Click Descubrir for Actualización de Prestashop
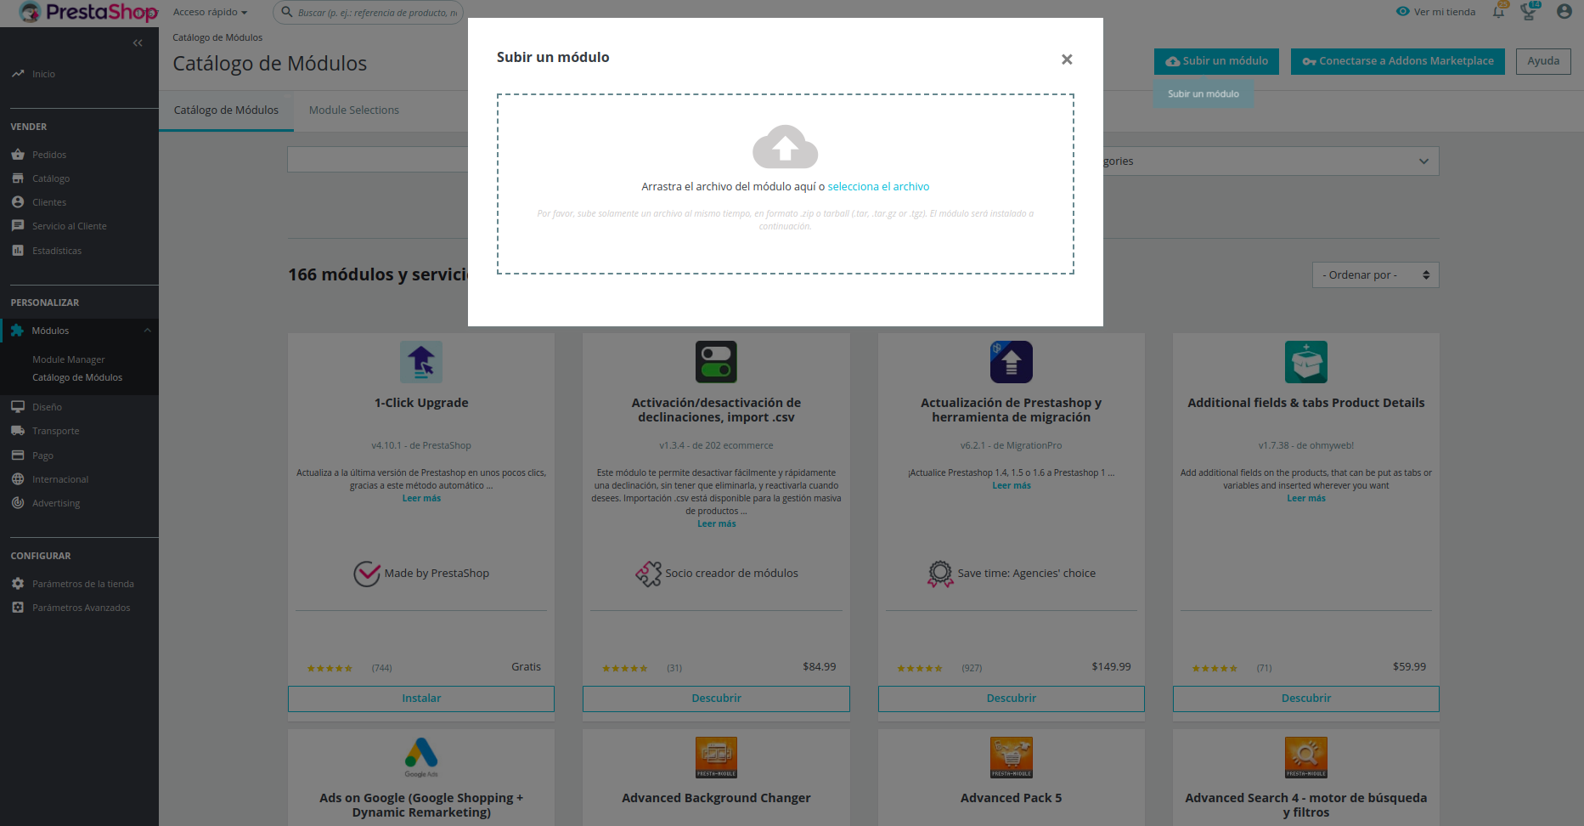The height and width of the screenshot is (826, 1584). 1011,699
